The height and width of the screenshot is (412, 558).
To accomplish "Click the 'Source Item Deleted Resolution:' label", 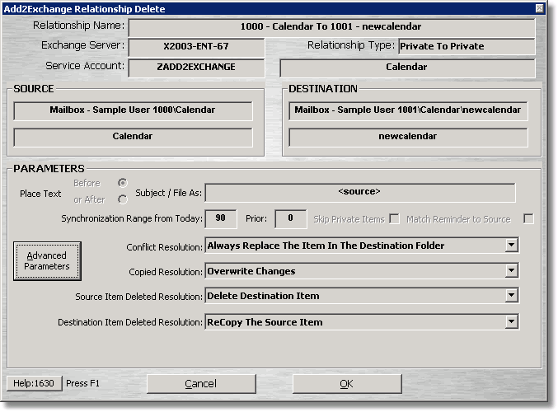I will [x=138, y=297].
